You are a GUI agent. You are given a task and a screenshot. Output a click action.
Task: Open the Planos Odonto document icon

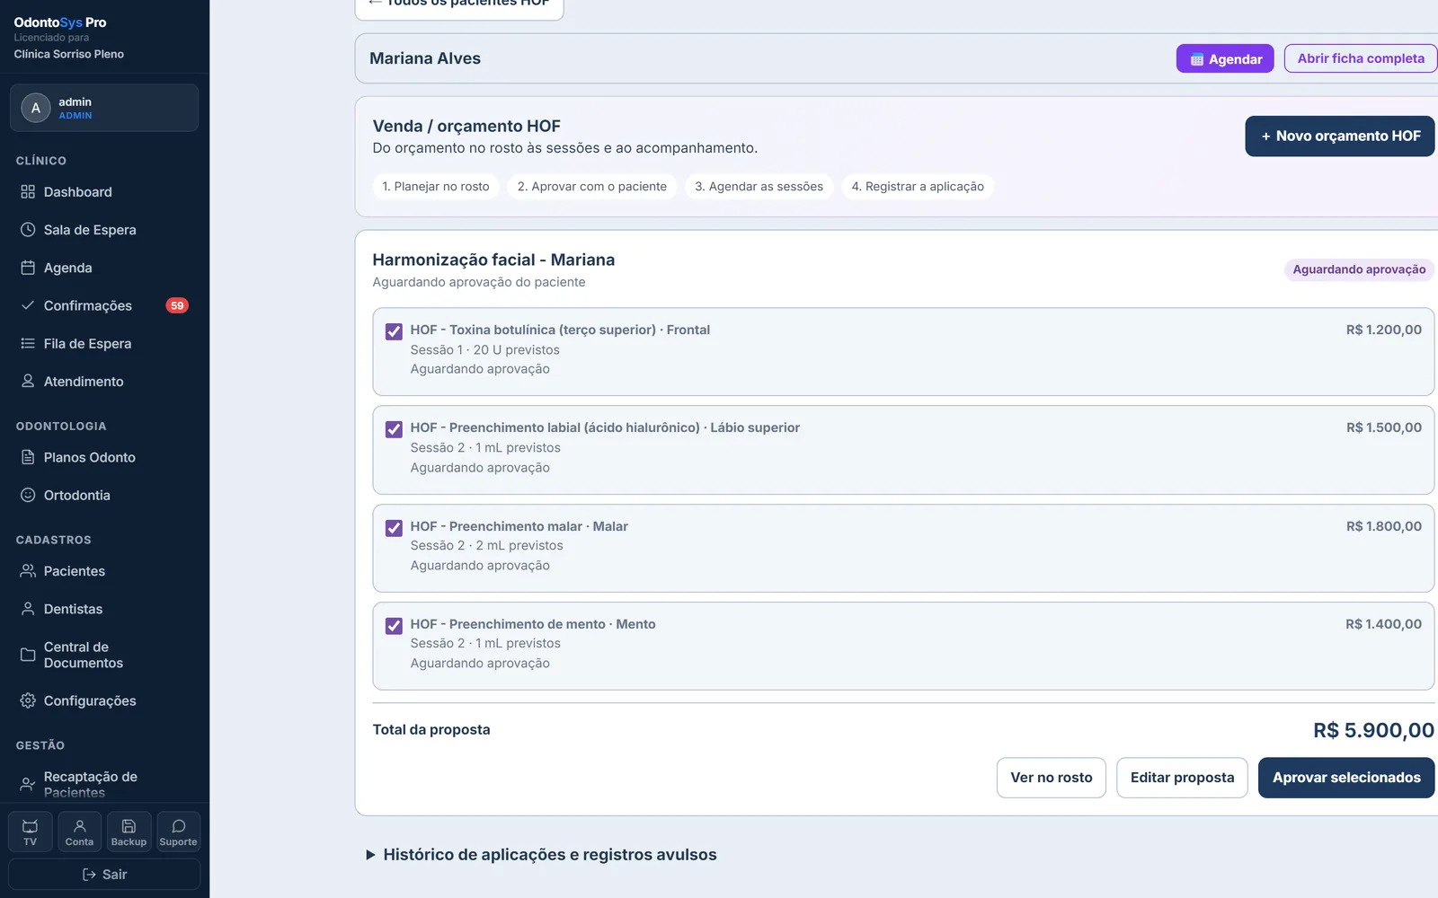(x=28, y=457)
